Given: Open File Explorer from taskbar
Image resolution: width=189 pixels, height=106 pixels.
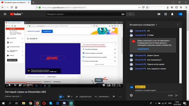Looking at the screenshot, I should click(24, 103).
